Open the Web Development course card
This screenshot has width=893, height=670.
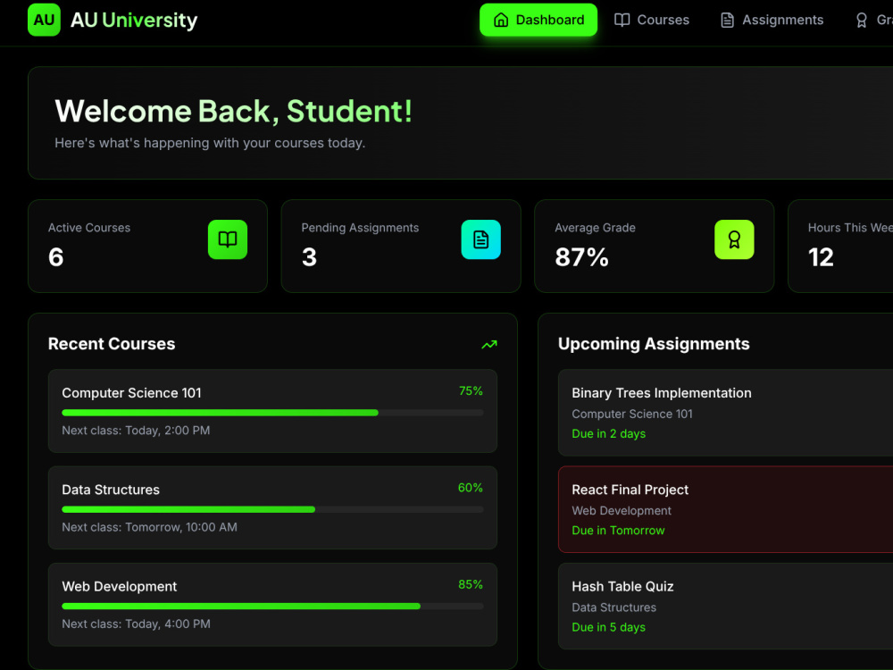[x=272, y=605]
